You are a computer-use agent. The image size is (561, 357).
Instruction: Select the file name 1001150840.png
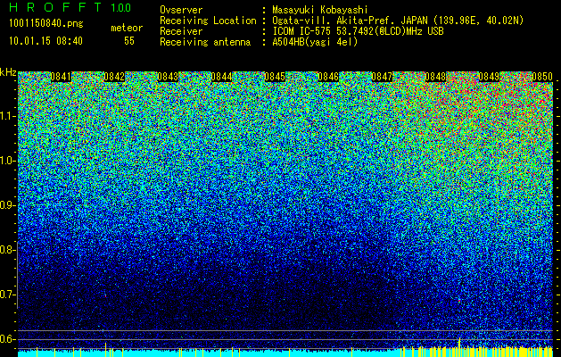click(x=46, y=24)
